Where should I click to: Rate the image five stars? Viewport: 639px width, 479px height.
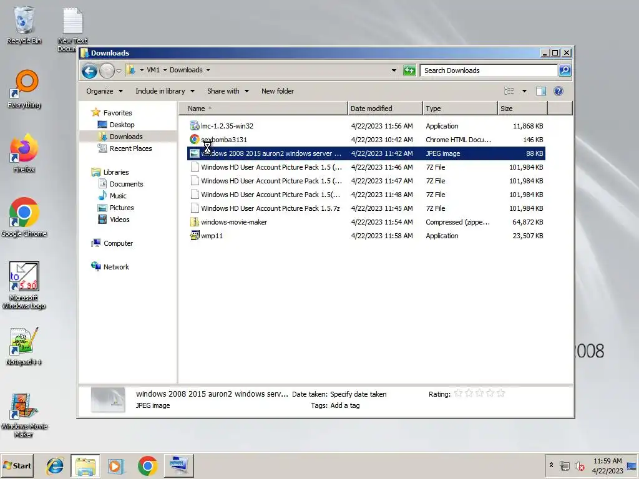(x=501, y=394)
